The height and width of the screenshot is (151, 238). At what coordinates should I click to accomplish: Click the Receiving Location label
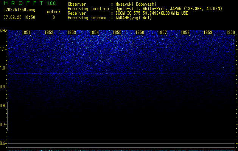coord(88,9)
